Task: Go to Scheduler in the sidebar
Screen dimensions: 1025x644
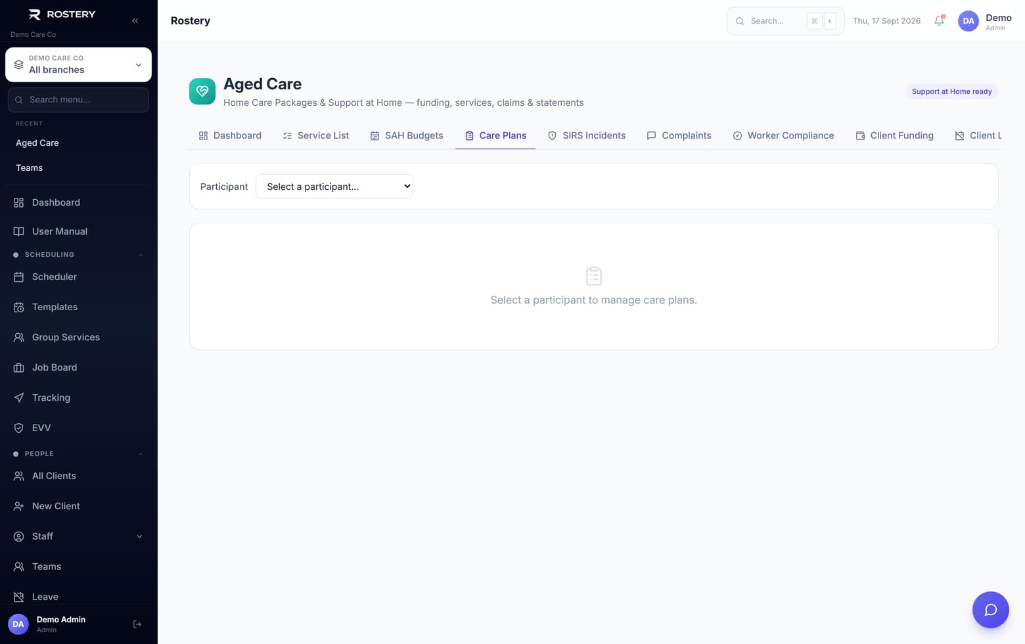Action: click(78, 277)
